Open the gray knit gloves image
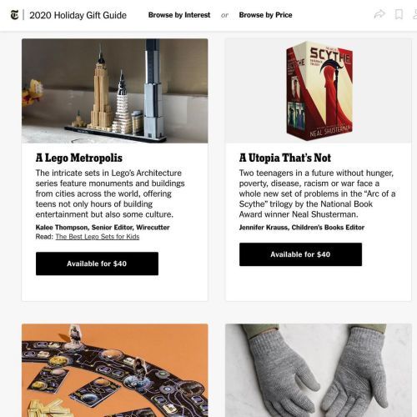 point(319,370)
